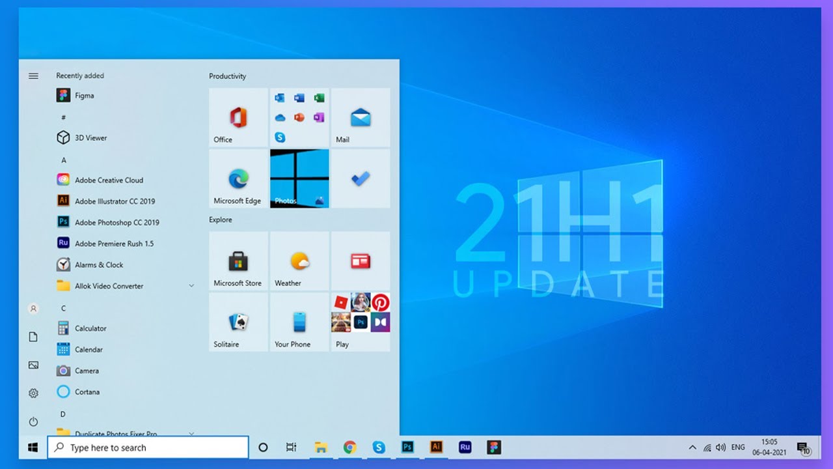Open user account menu in Start sidebar
Viewport: 833px width, 469px height.
click(x=33, y=309)
